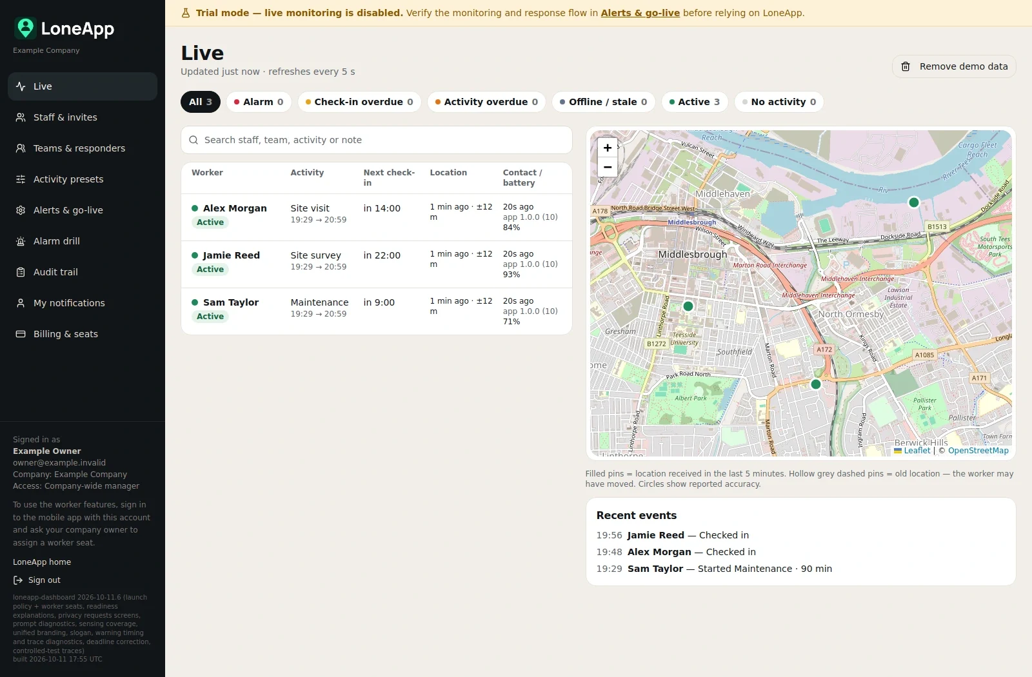Screen dimensions: 1032x677
Task: Filter by Active workers
Action: [695, 102]
